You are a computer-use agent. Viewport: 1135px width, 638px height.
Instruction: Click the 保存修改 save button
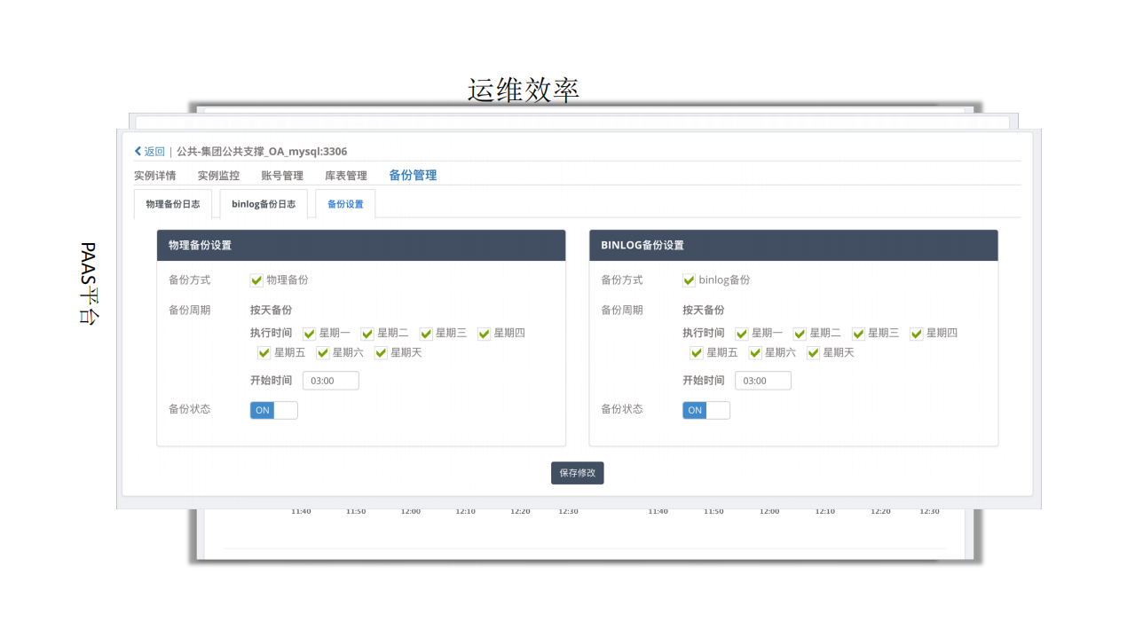click(x=577, y=472)
